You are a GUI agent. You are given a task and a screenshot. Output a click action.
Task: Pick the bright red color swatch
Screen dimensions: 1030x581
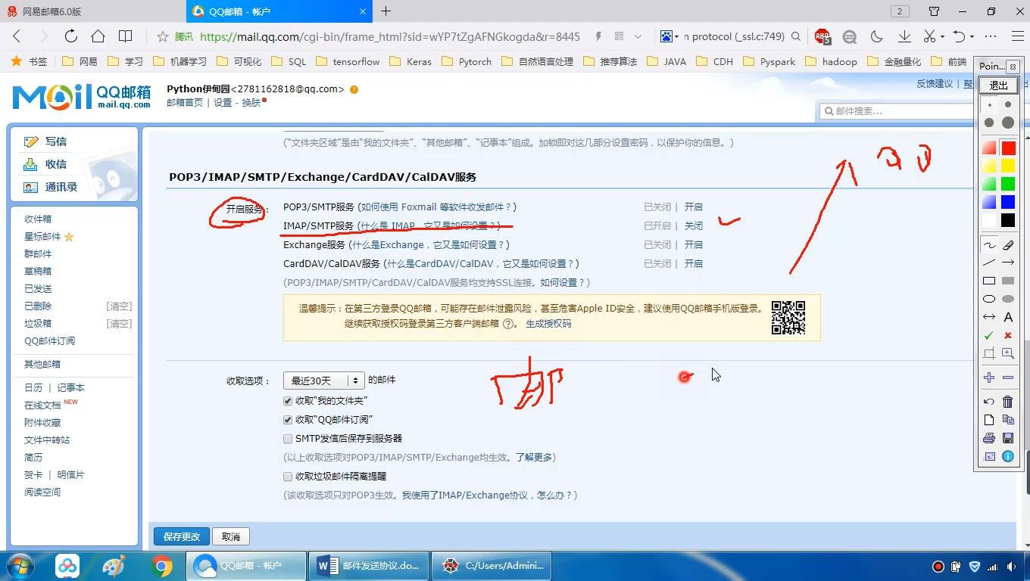(x=1008, y=148)
